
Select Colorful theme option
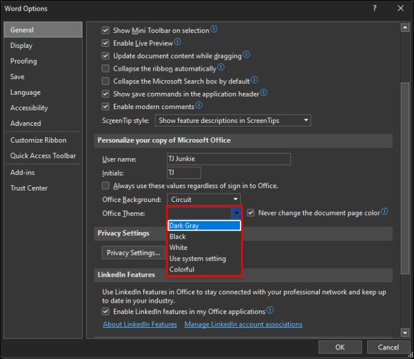(x=204, y=269)
